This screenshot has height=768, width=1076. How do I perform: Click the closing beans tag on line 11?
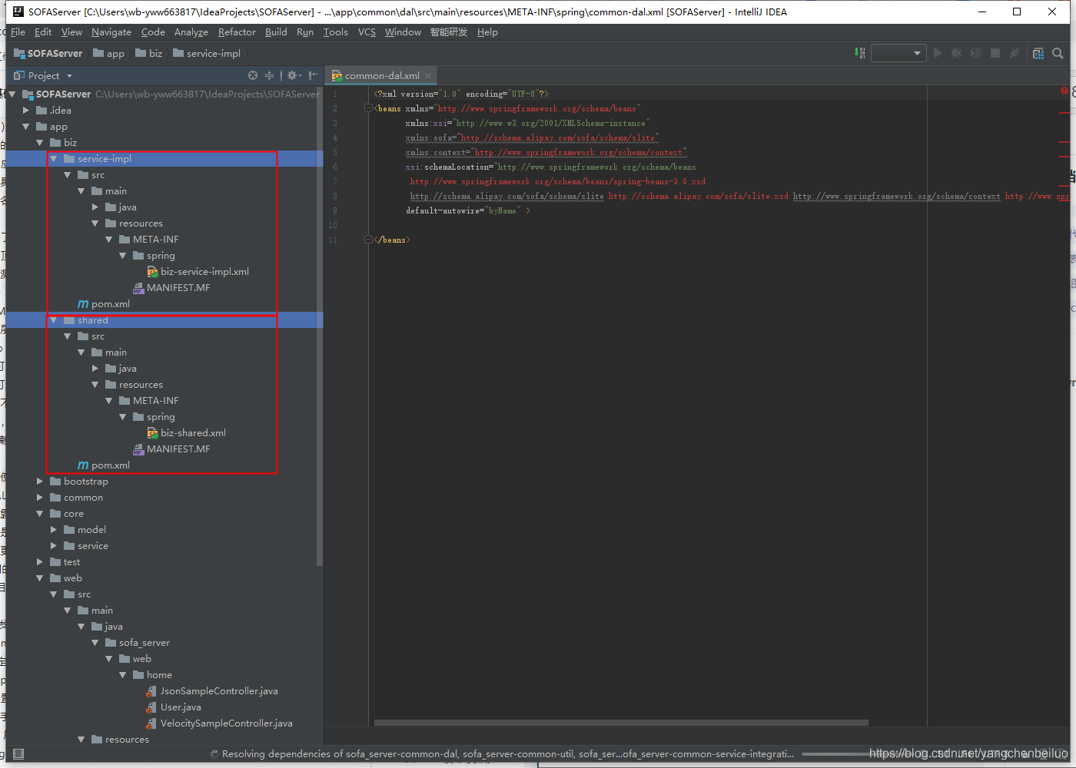pyautogui.click(x=392, y=240)
